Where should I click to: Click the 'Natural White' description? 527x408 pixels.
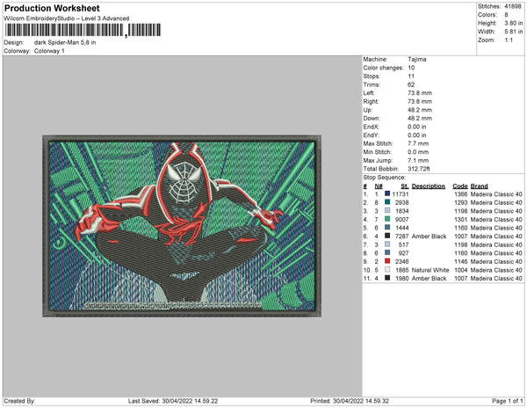point(430,270)
